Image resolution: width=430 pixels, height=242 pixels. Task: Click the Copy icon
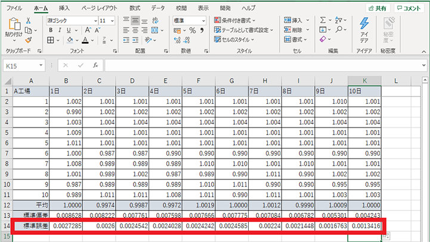coord(28,30)
